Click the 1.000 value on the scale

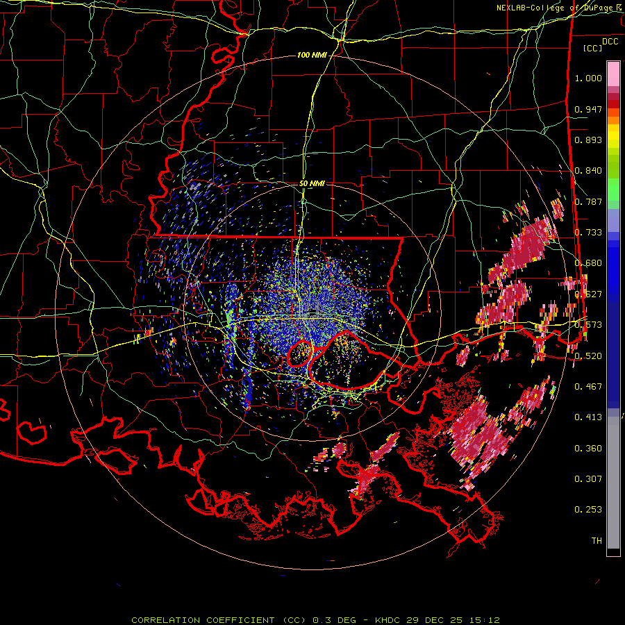point(588,78)
